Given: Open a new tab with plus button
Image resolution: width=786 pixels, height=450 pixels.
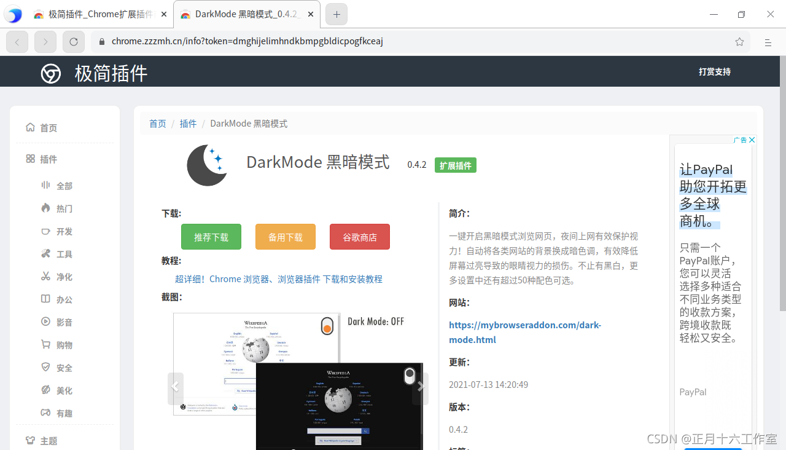Looking at the screenshot, I should (x=337, y=14).
